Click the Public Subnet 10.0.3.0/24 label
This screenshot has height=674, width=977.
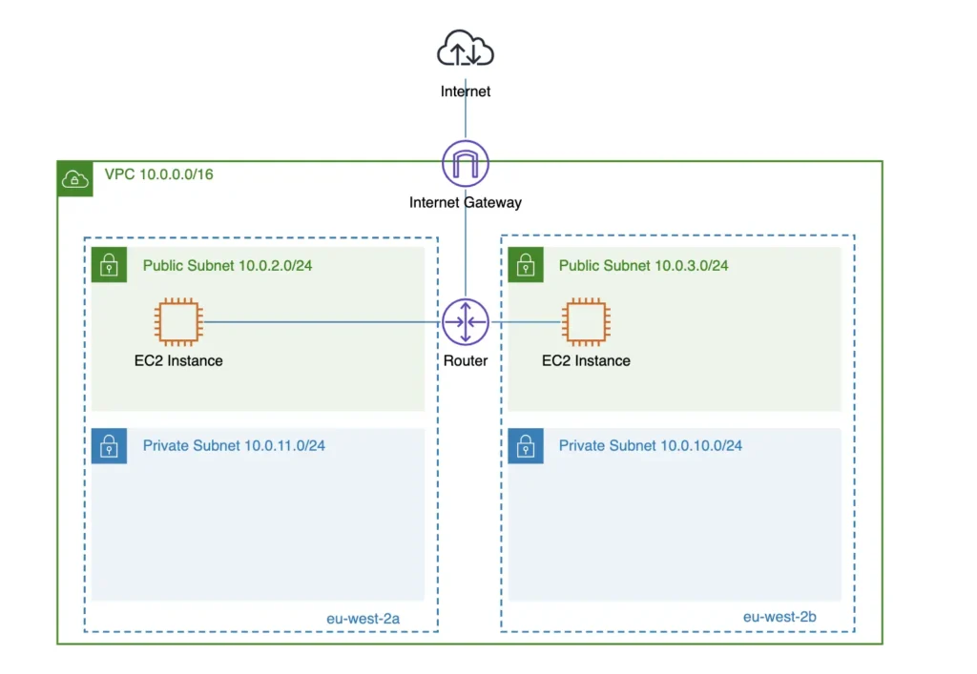coord(643,265)
